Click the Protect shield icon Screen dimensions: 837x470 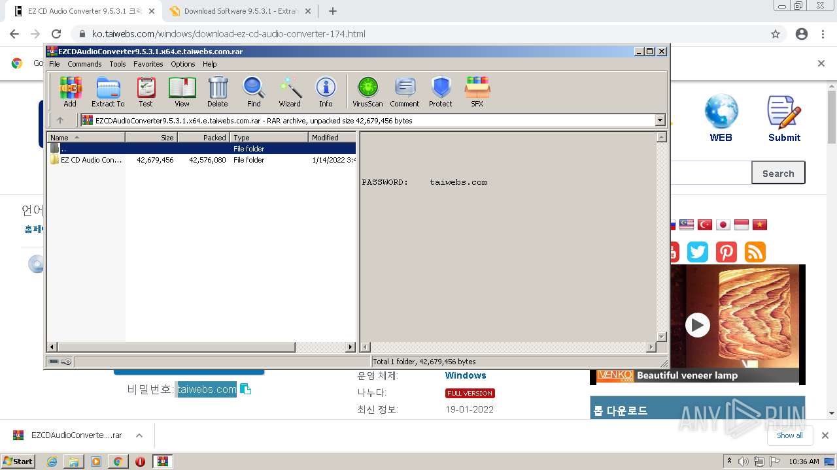click(441, 91)
